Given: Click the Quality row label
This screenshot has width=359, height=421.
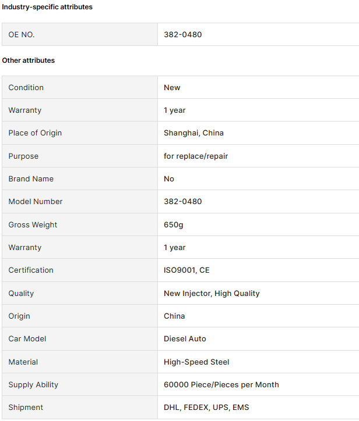Looking at the screenshot, I should coord(21,294).
